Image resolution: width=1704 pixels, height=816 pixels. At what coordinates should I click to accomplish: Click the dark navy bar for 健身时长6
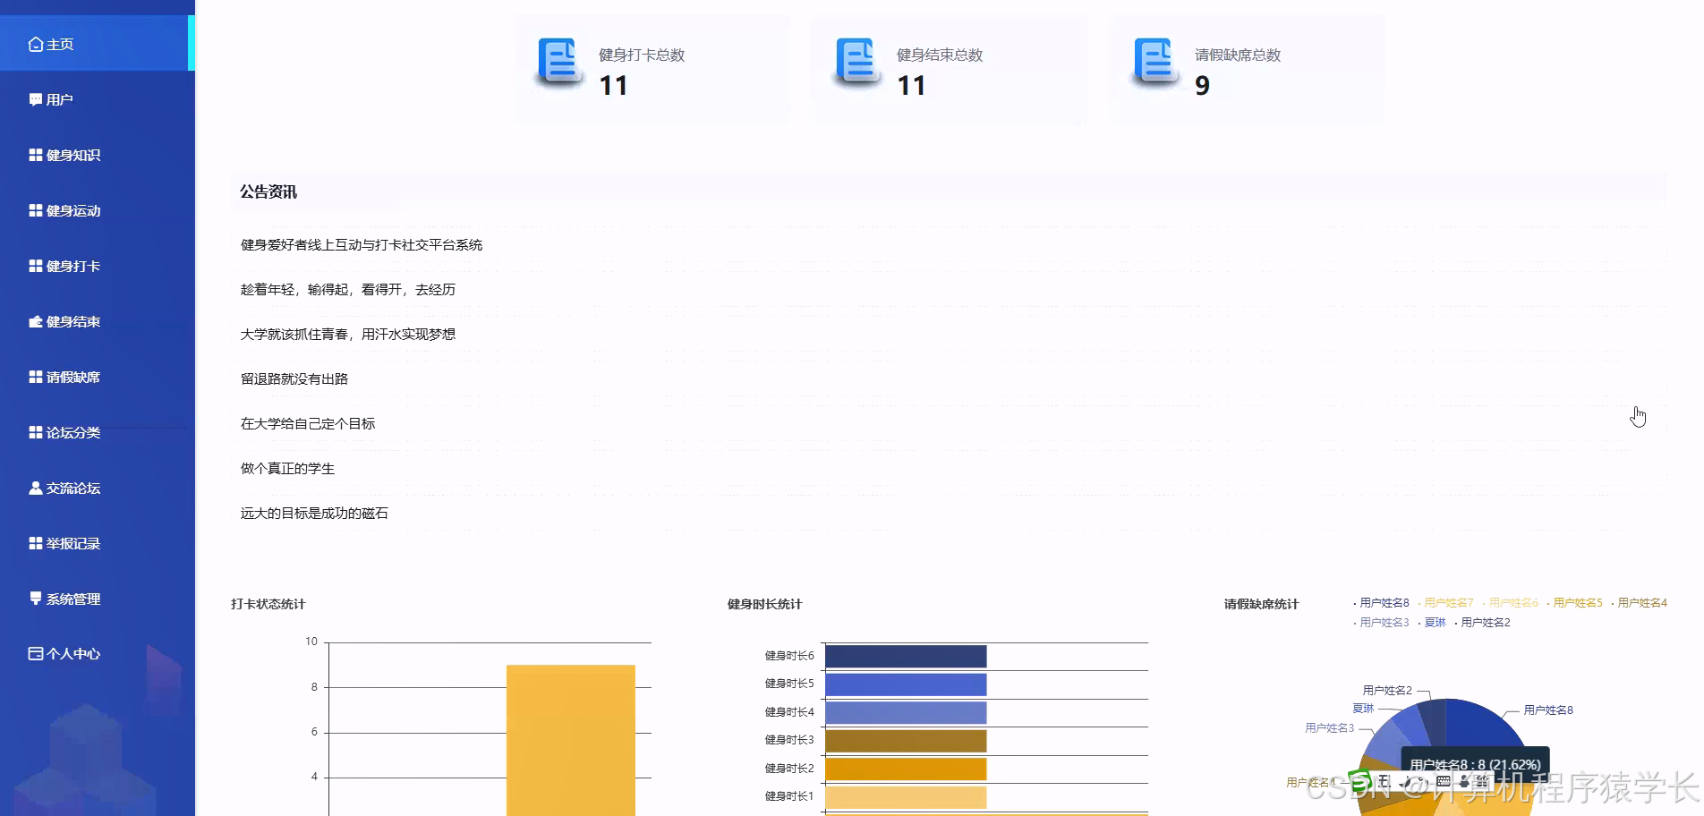pyautogui.click(x=906, y=657)
